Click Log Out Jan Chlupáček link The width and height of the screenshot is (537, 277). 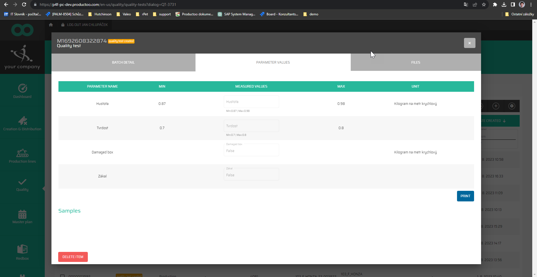[x=87, y=25]
